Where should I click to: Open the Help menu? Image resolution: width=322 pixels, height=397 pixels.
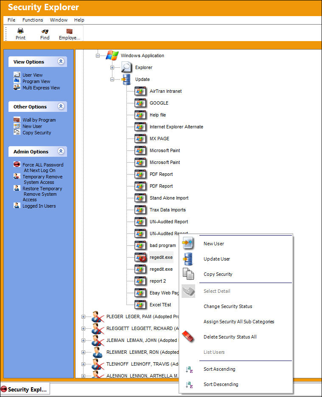(x=79, y=20)
